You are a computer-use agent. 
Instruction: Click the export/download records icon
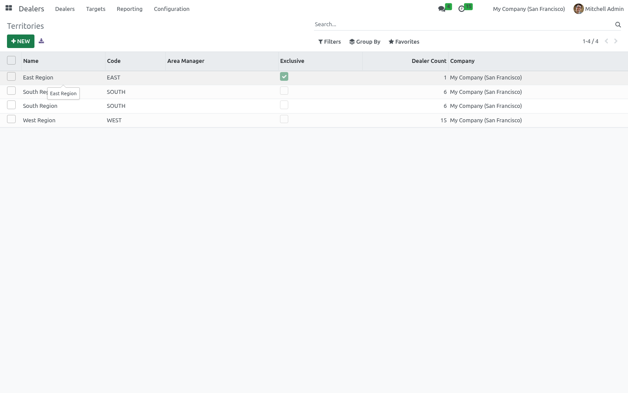[x=41, y=41]
